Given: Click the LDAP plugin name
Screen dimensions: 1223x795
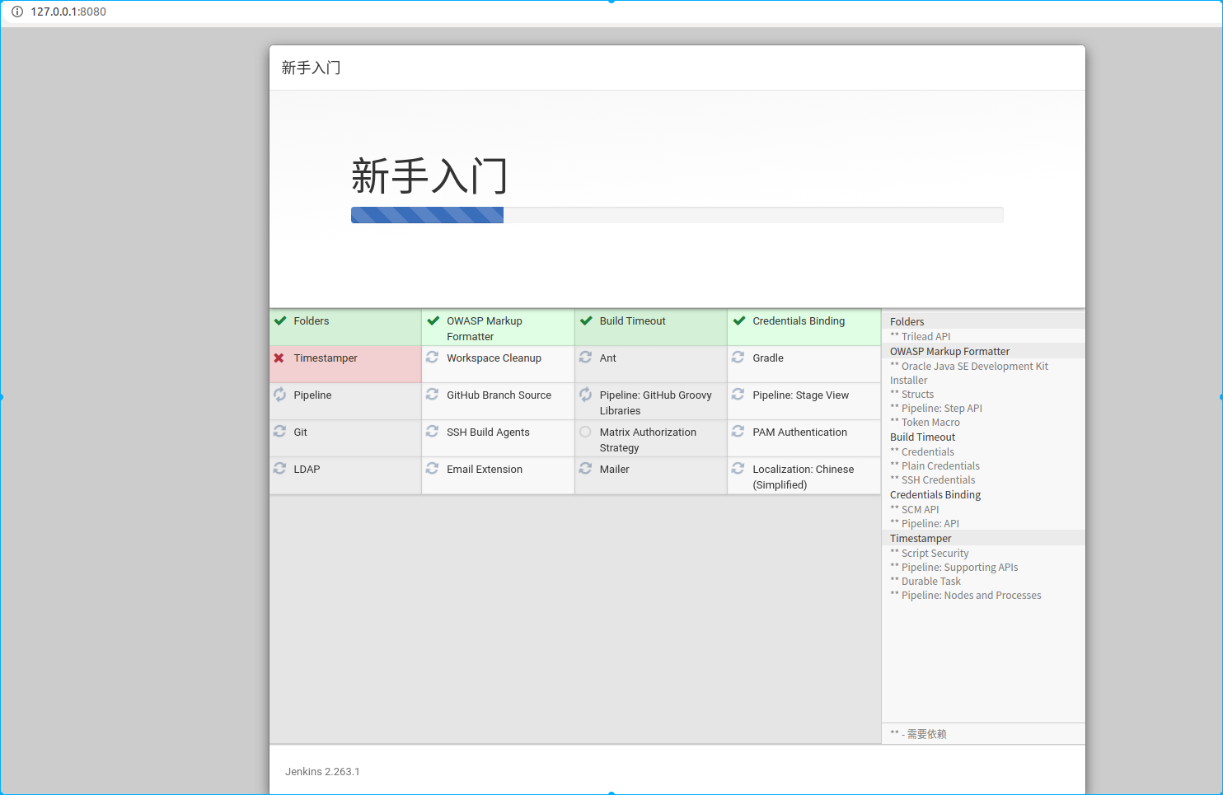Looking at the screenshot, I should point(307,470).
